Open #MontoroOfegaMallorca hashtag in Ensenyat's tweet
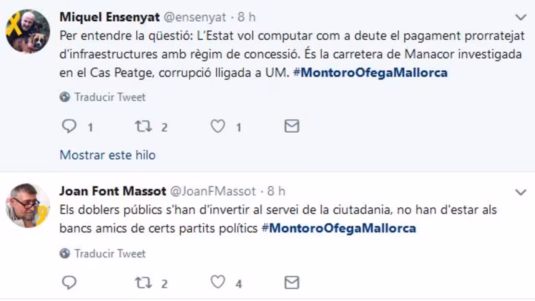Viewport: 535px width, 301px height. click(370, 73)
